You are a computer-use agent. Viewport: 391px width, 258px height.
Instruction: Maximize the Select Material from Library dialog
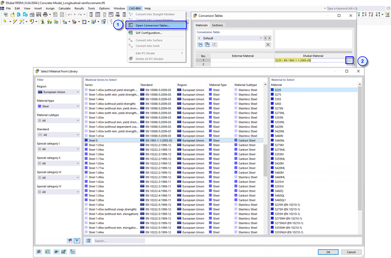coord(347,71)
